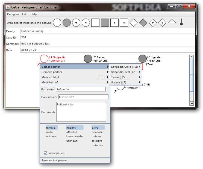Pick the square with question mark symbol

tap(124, 23)
